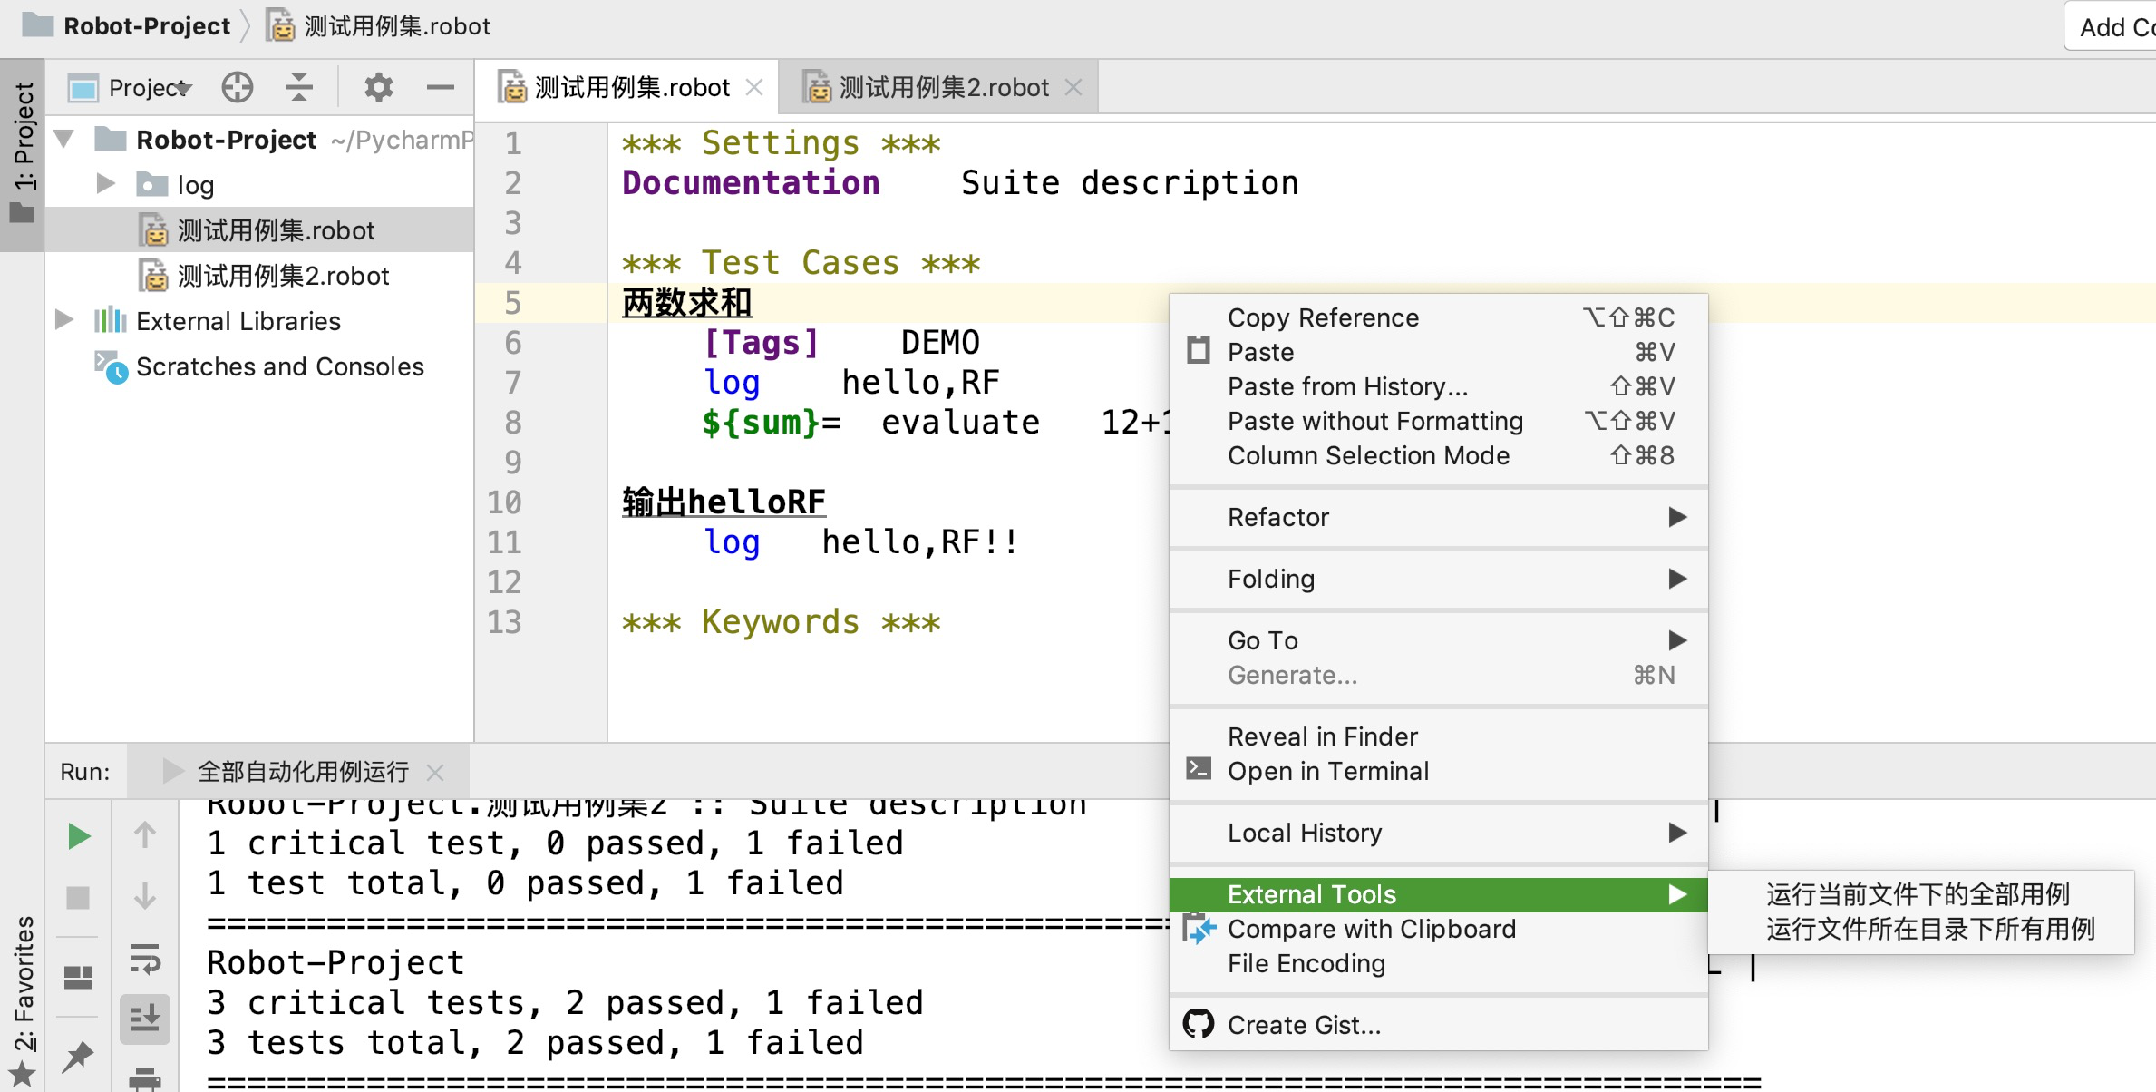Viewport: 2156px width, 1092px height.
Task: Expand the External Libraries node
Action: 64,320
